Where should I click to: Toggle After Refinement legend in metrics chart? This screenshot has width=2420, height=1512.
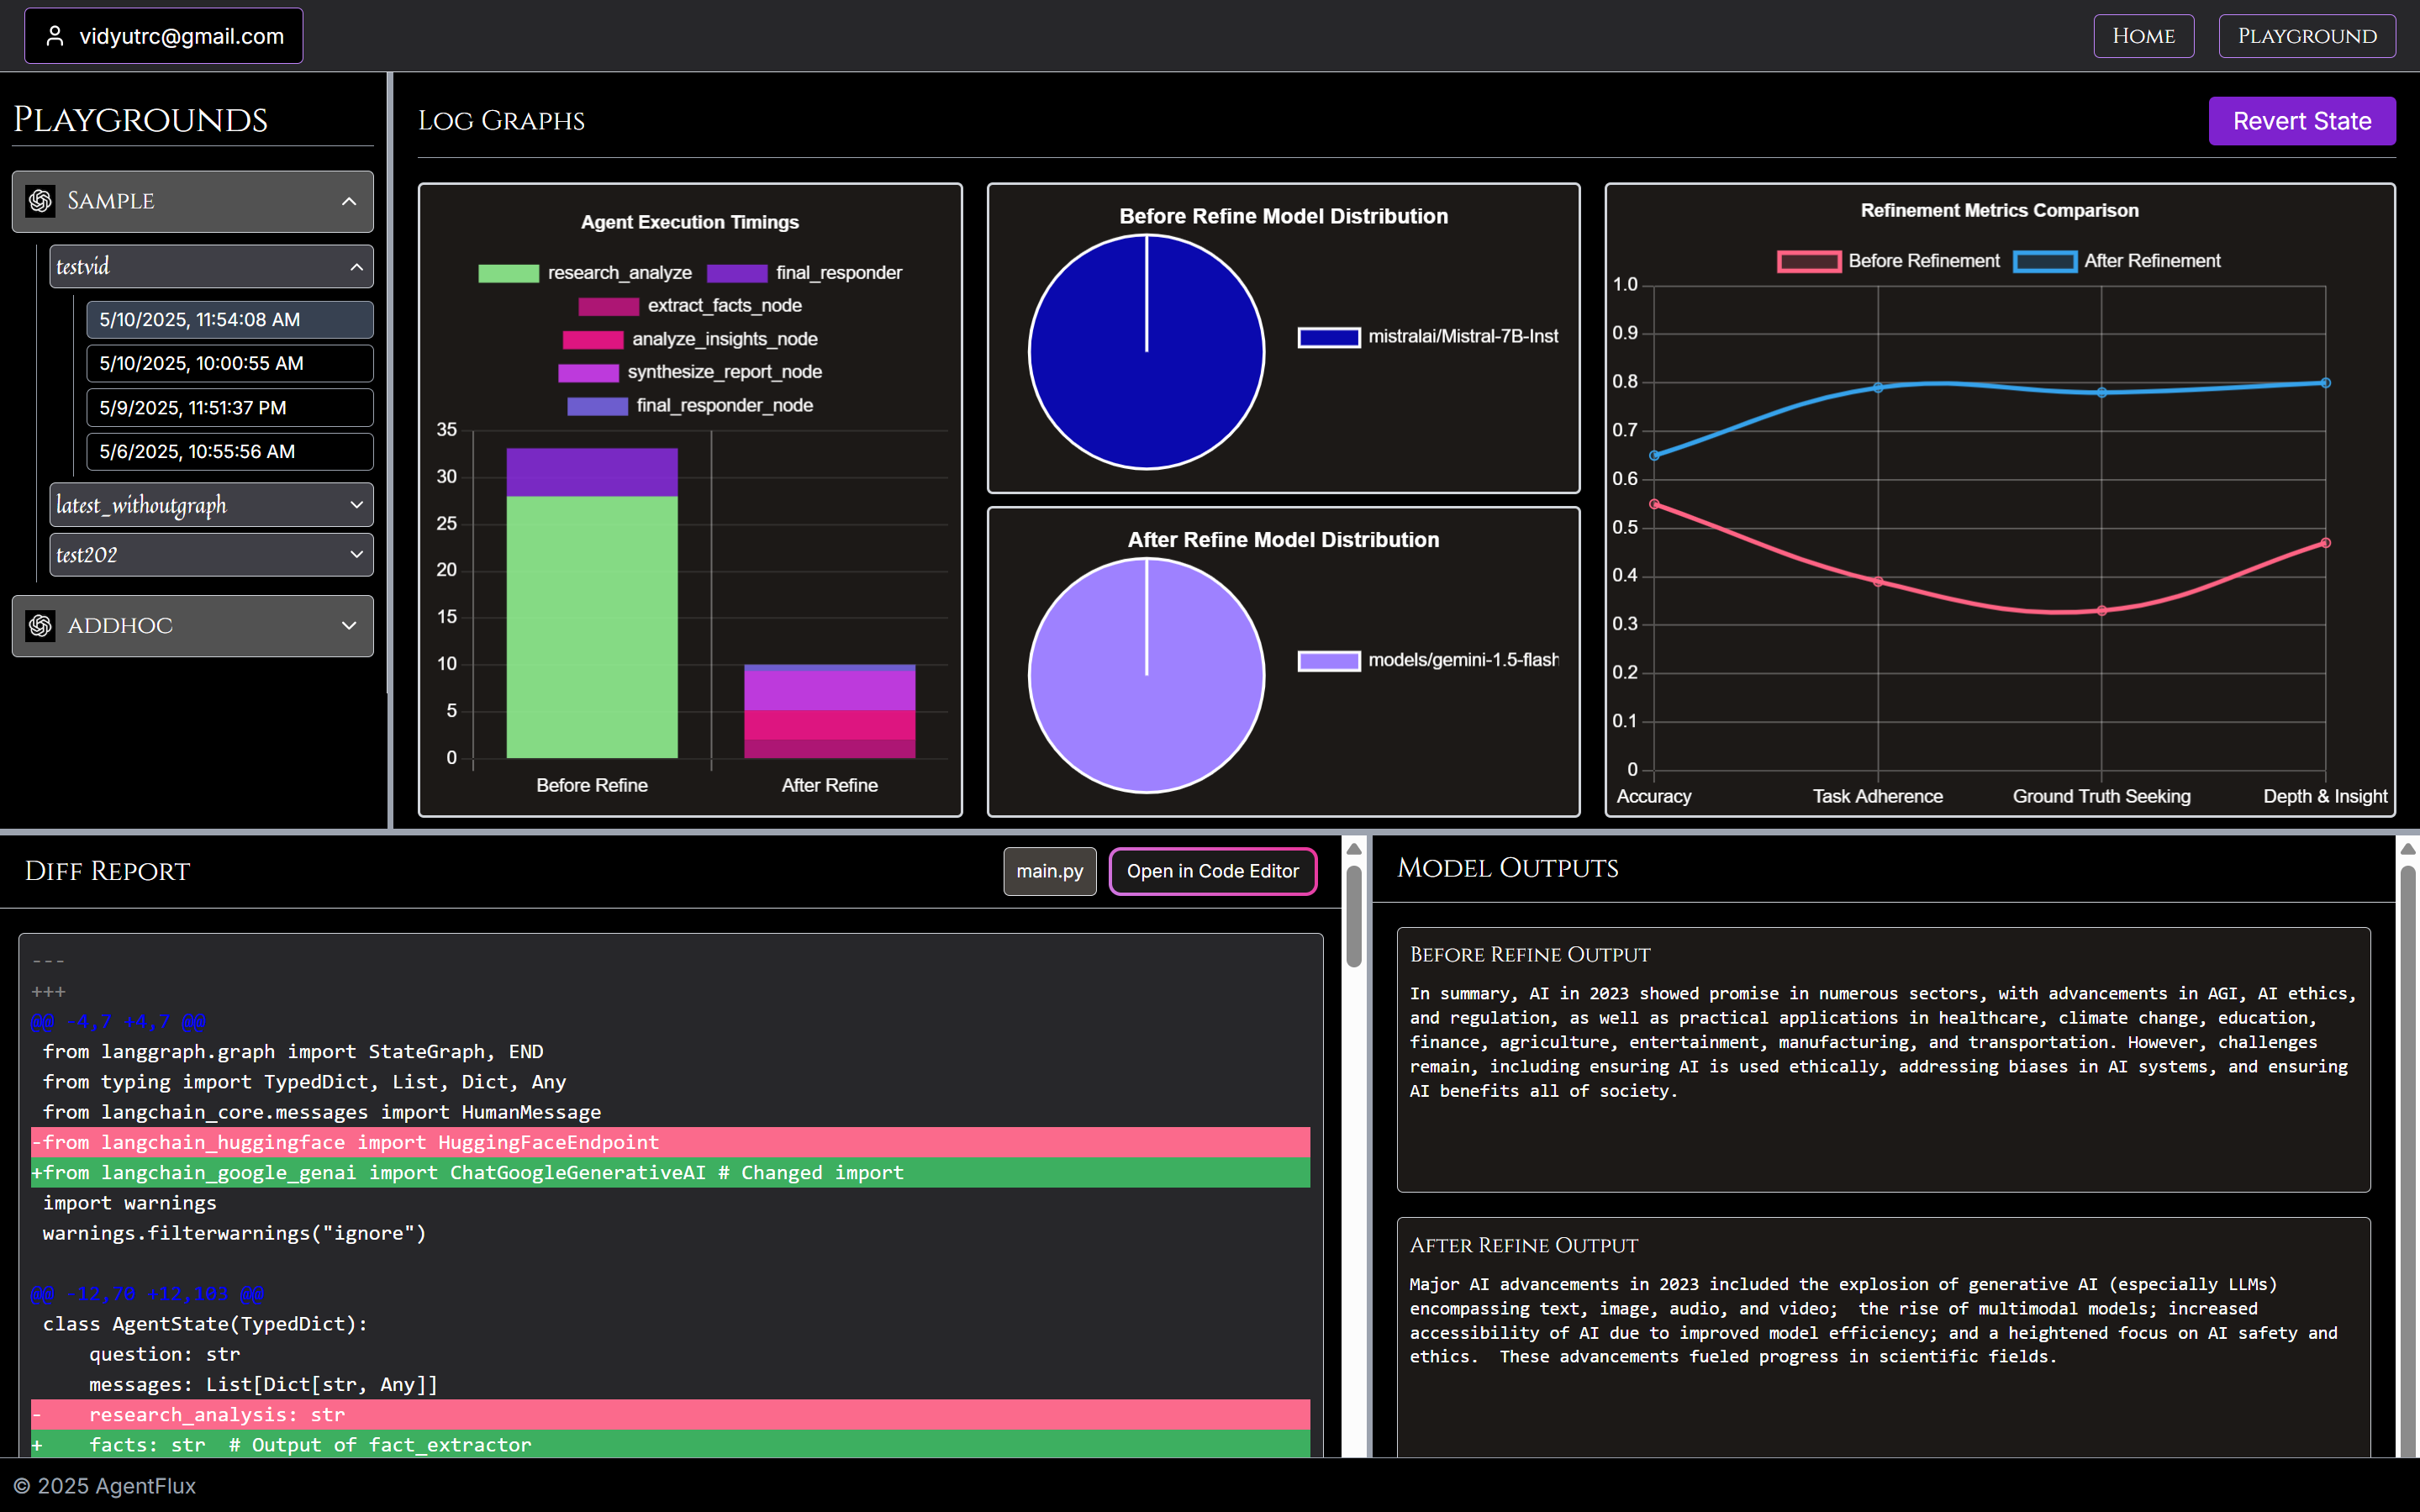point(2044,261)
